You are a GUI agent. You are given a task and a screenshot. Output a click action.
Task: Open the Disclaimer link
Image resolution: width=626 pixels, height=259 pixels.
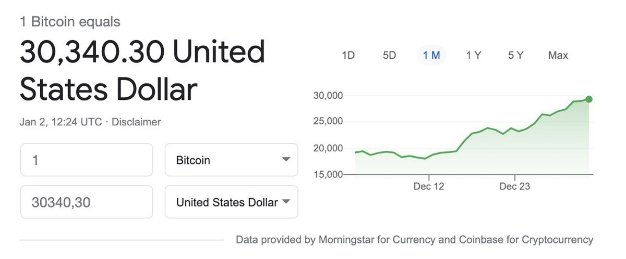click(x=137, y=122)
